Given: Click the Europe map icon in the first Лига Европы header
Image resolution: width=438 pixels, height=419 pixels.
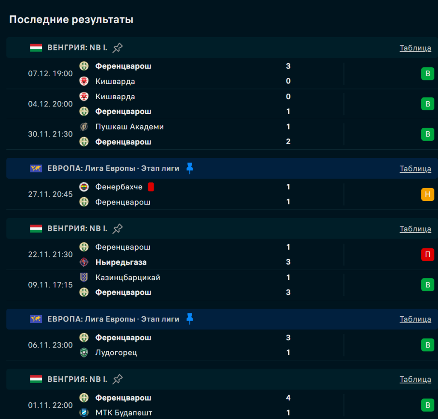Looking at the screenshot, I should click(36, 168).
